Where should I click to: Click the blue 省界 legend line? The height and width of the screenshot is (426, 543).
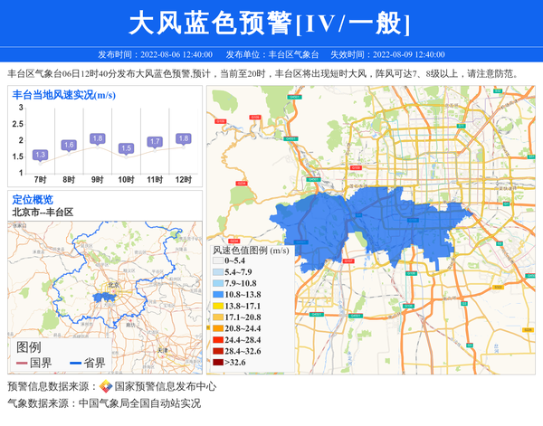click(75, 364)
